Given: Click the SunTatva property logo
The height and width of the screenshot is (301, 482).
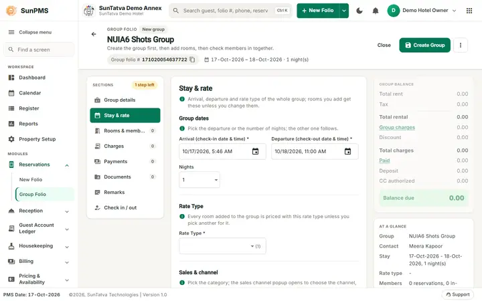Looking at the screenshot, I should (x=89, y=11).
